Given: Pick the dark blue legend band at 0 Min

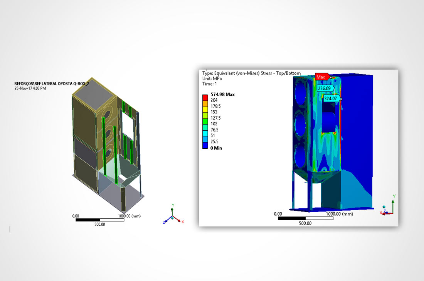Looking at the screenshot, I should coord(205,146).
